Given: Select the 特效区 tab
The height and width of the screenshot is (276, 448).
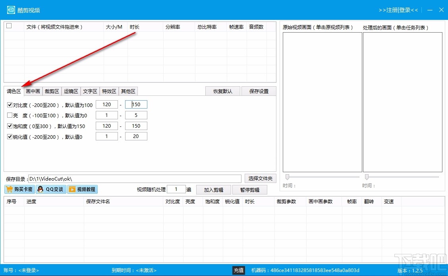Looking at the screenshot, I should 109,91.
